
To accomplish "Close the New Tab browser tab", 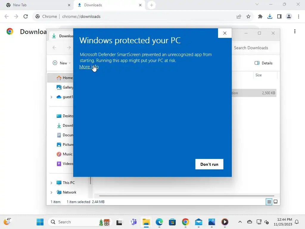I will point(69,5).
